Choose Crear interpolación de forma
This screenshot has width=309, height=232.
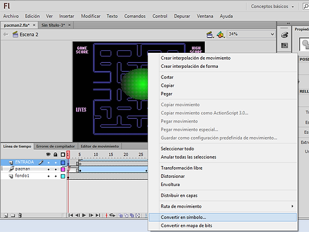[x=222, y=66]
